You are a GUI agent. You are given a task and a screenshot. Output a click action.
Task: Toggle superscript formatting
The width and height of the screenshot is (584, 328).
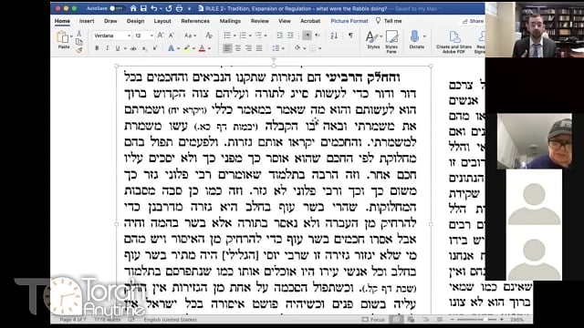coord(155,48)
